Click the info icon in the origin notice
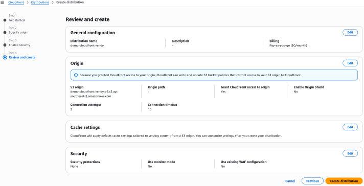 coord(76,75)
